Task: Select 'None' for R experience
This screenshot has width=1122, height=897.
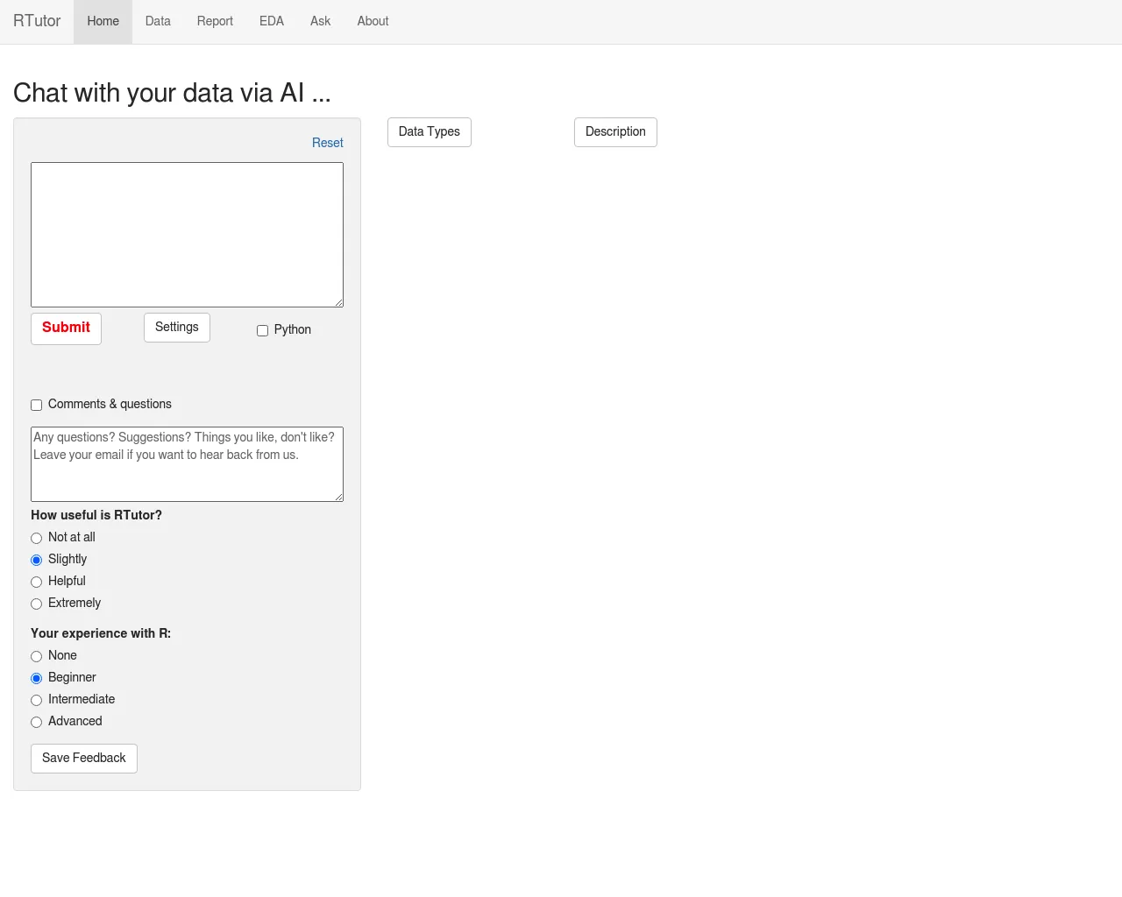Action: (x=36, y=656)
